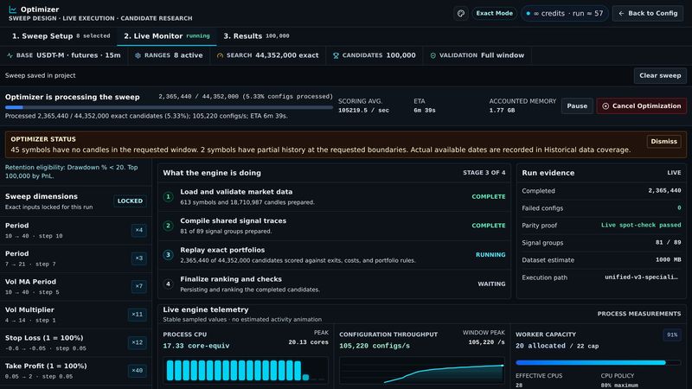Click the ×4 badge on Period 10 → 40
The image size is (692, 389).
(x=139, y=230)
